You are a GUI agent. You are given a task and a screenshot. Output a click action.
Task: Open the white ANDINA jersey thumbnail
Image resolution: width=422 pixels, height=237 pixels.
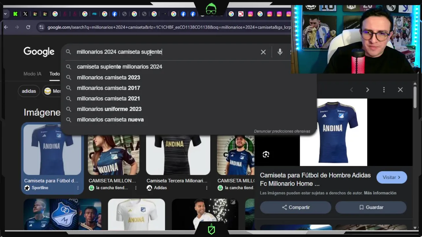136,214
